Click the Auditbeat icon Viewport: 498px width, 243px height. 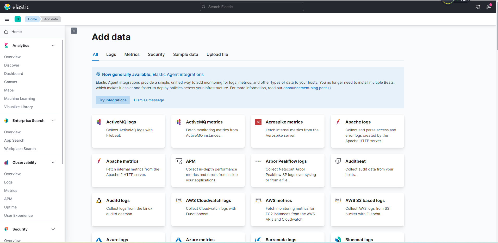pos(338,161)
